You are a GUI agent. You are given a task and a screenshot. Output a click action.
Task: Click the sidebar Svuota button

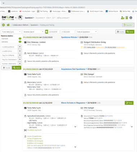pyautogui.click(x=6, y=68)
